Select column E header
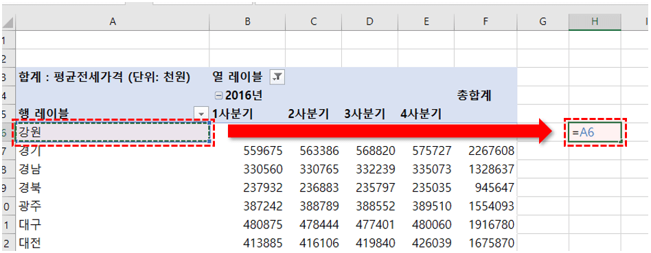Viewport: 651px width, 253px height. point(426,23)
